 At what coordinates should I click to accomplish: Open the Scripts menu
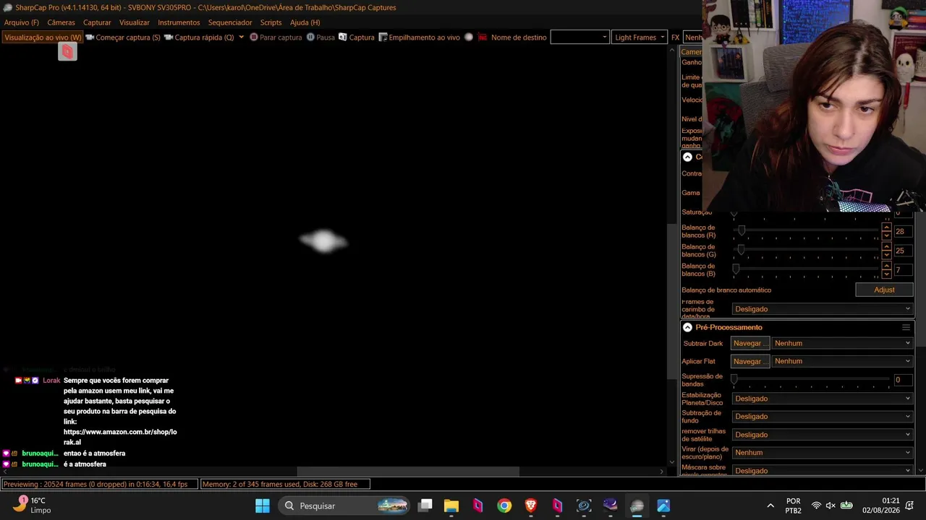coord(271,22)
